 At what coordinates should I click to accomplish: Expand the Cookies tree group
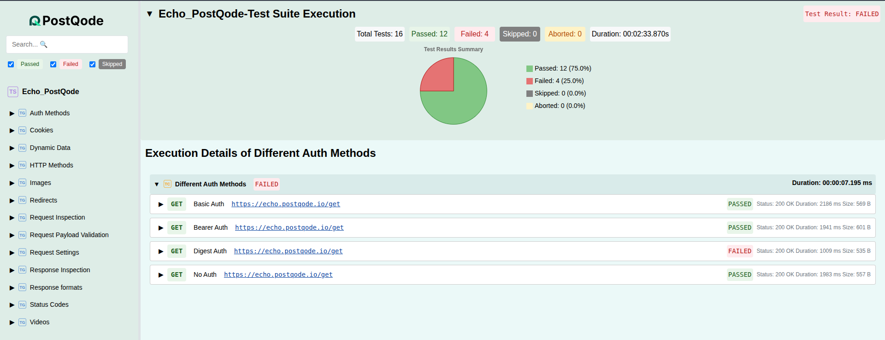[x=12, y=131]
